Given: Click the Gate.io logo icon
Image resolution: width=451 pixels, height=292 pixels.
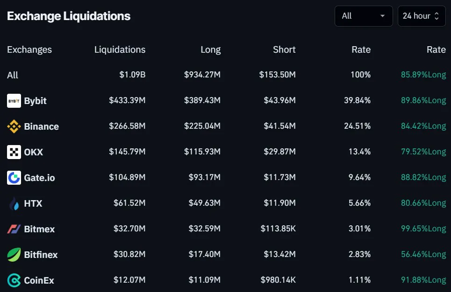Looking at the screenshot, I should click(x=14, y=178).
